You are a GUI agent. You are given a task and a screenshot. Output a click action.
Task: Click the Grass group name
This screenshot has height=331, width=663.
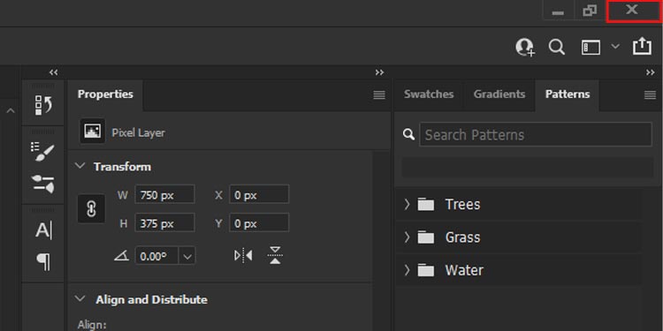point(462,237)
